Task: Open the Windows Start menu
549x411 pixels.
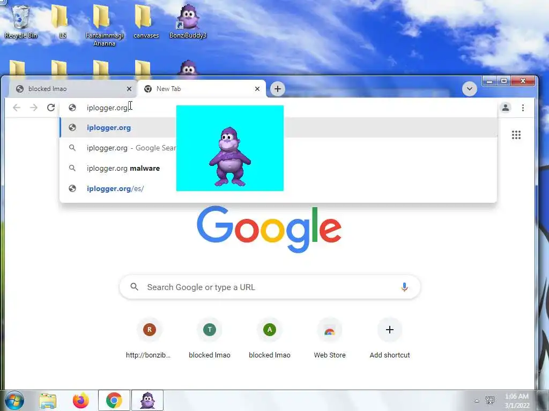Action: tap(13, 400)
